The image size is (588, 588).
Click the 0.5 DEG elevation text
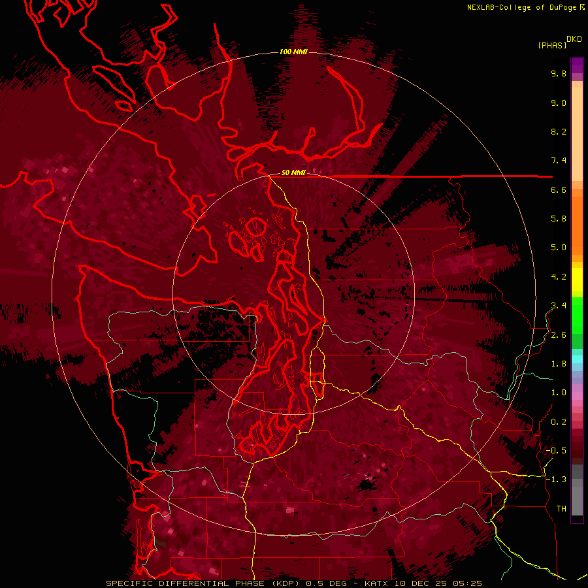327,583
